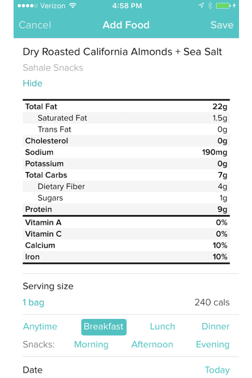Image resolution: width=252 pixels, height=378 pixels.
Task: Select the Breakfast meal option
Action: 104,327
